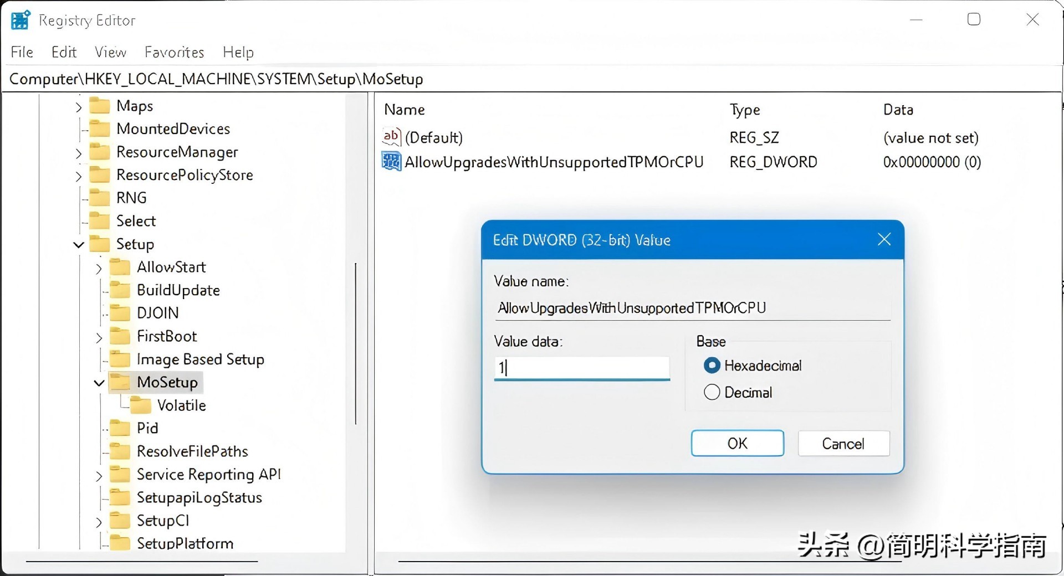The width and height of the screenshot is (1064, 576).
Task: Select the Volatile folder icon
Action: tap(140, 405)
